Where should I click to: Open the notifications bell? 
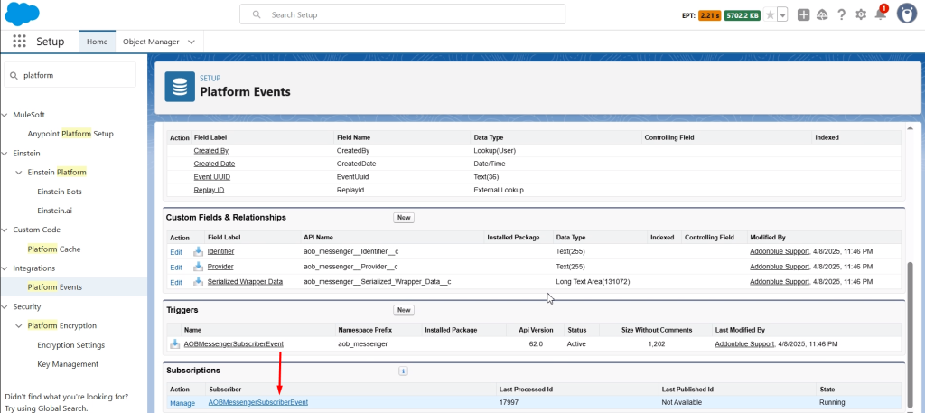point(880,14)
